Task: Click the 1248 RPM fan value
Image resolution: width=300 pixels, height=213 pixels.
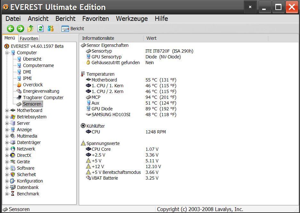Action: (x=155, y=132)
